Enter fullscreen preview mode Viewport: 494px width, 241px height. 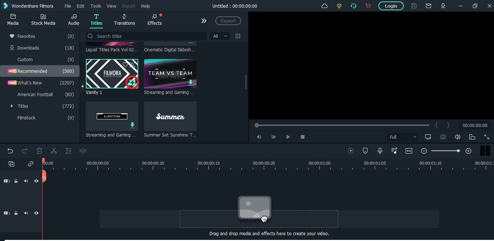tap(487, 137)
